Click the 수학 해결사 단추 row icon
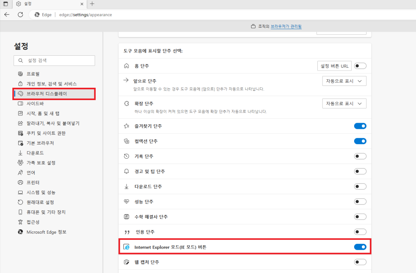416x273 pixels. pyautogui.click(x=127, y=217)
